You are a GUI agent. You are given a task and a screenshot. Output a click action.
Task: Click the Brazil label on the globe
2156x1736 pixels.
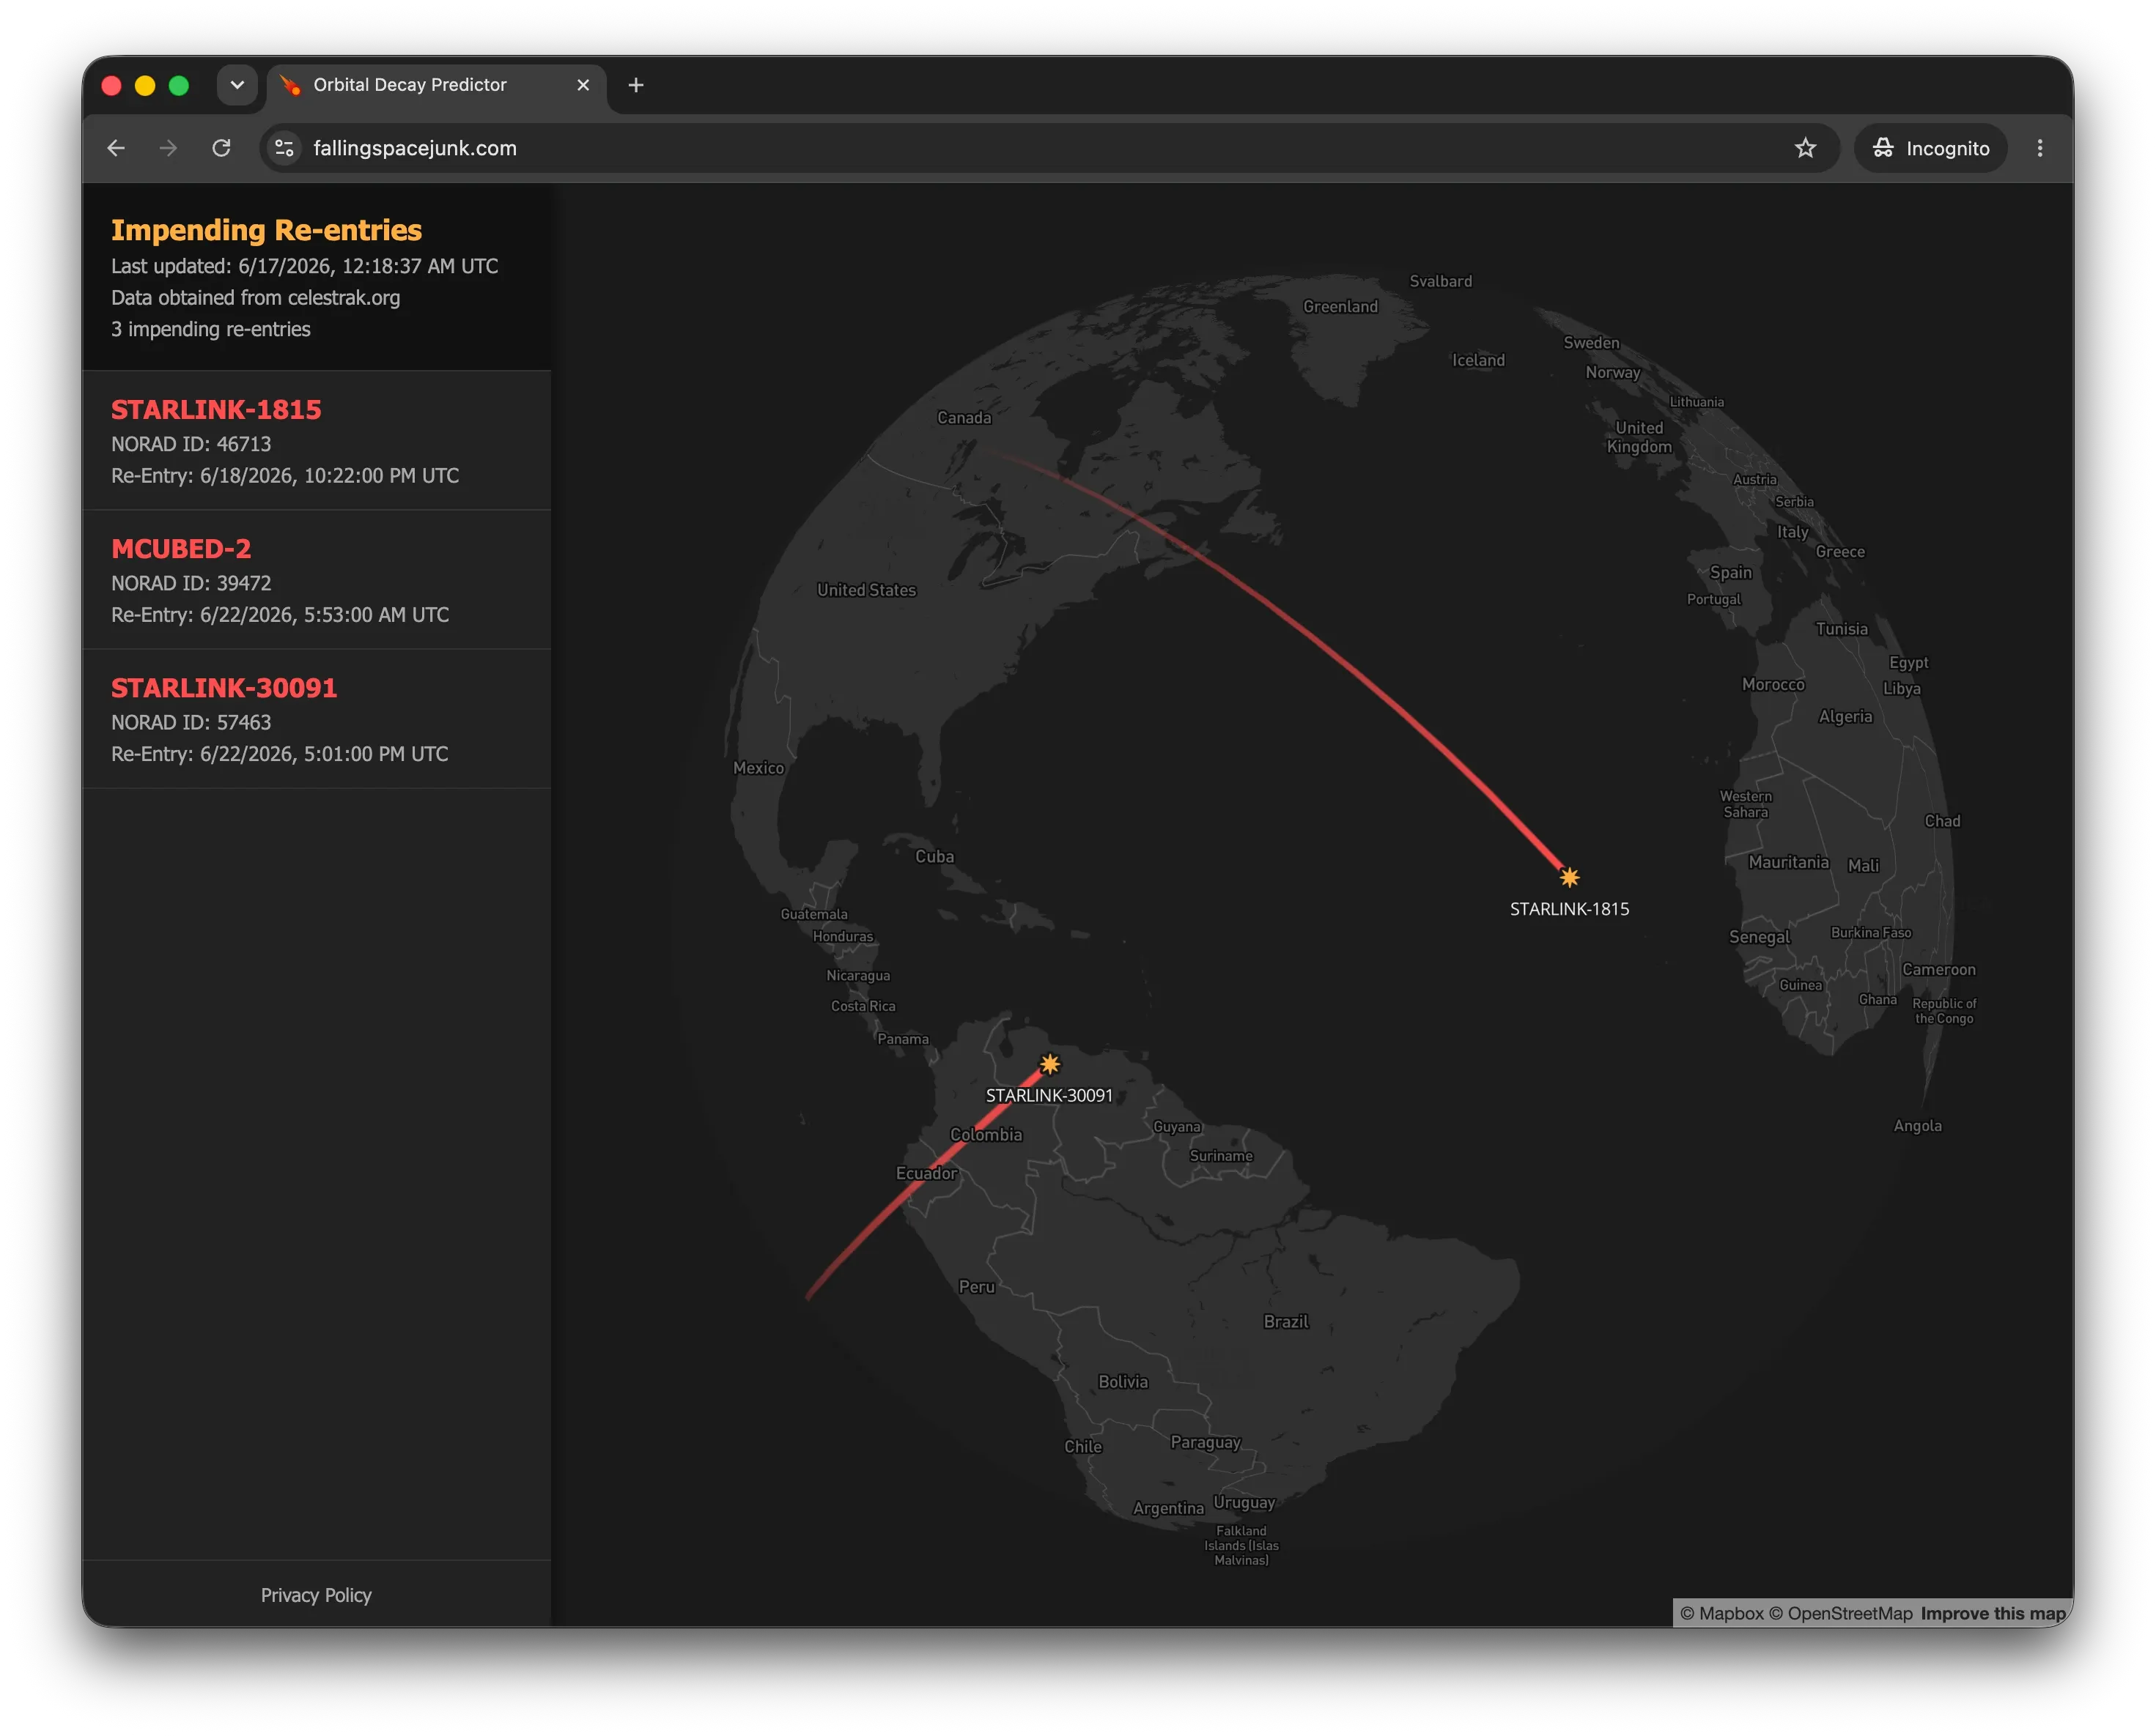[x=1285, y=1322]
